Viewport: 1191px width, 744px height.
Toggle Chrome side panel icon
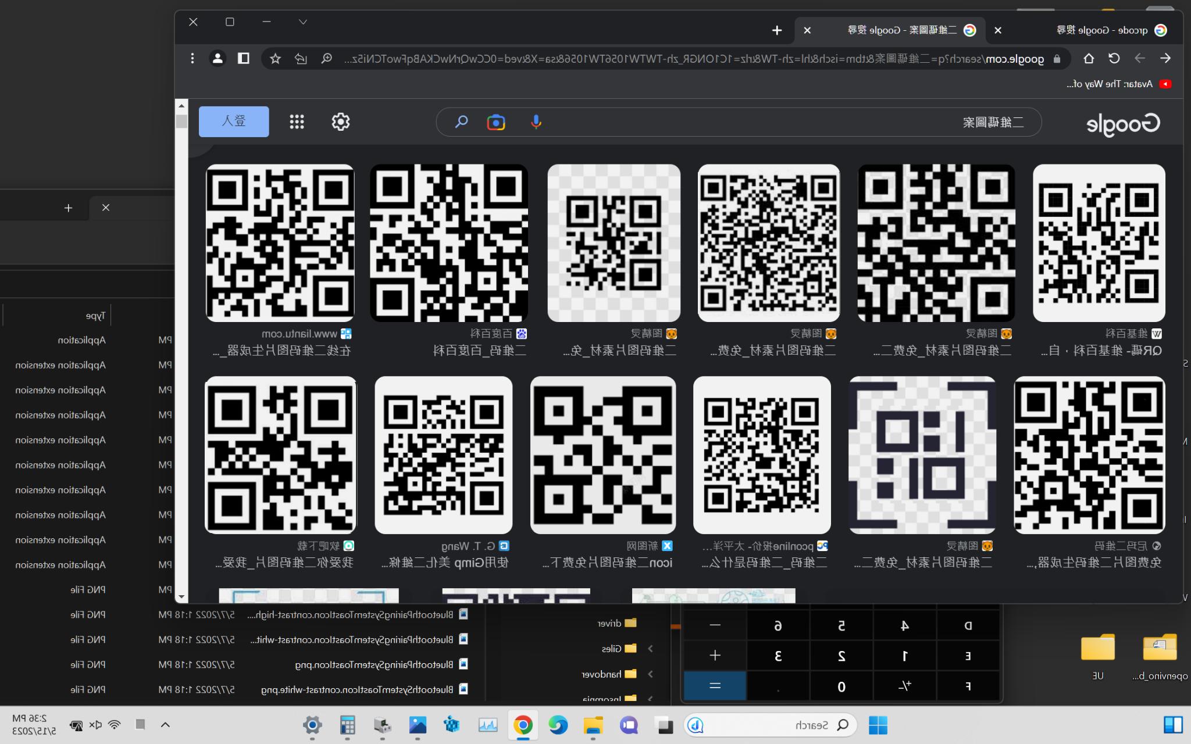[244, 58]
